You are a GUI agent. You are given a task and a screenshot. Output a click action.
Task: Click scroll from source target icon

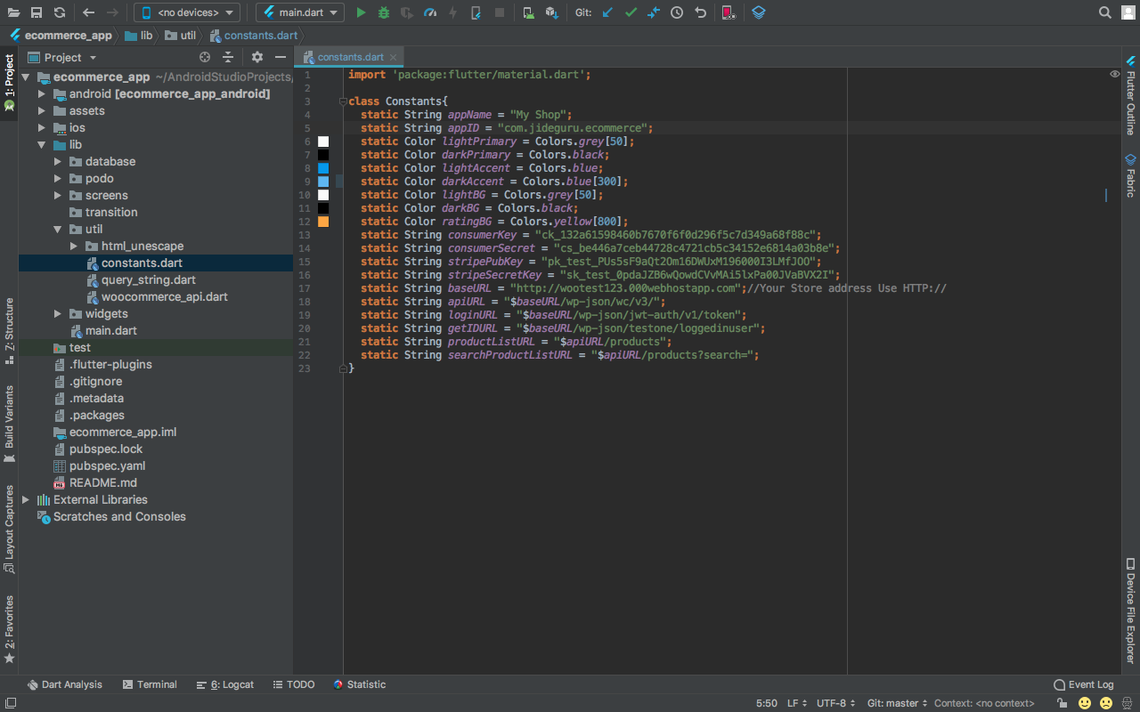coord(205,57)
